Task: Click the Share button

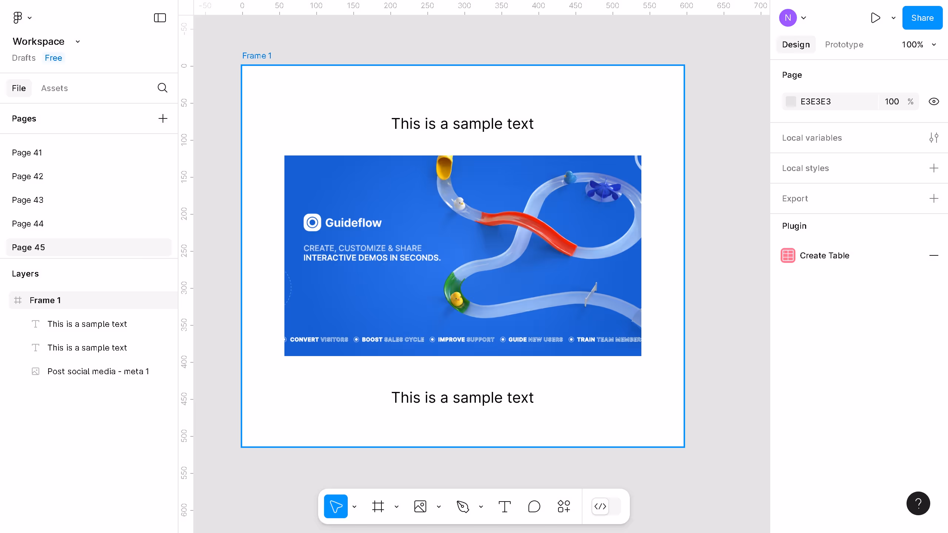Action: pyautogui.click(x=922, y=17)
